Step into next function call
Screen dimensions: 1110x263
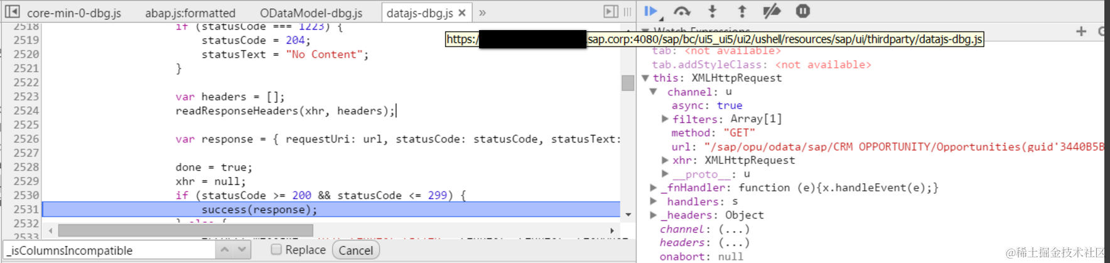pyautogui.click(x=712, y=11)
